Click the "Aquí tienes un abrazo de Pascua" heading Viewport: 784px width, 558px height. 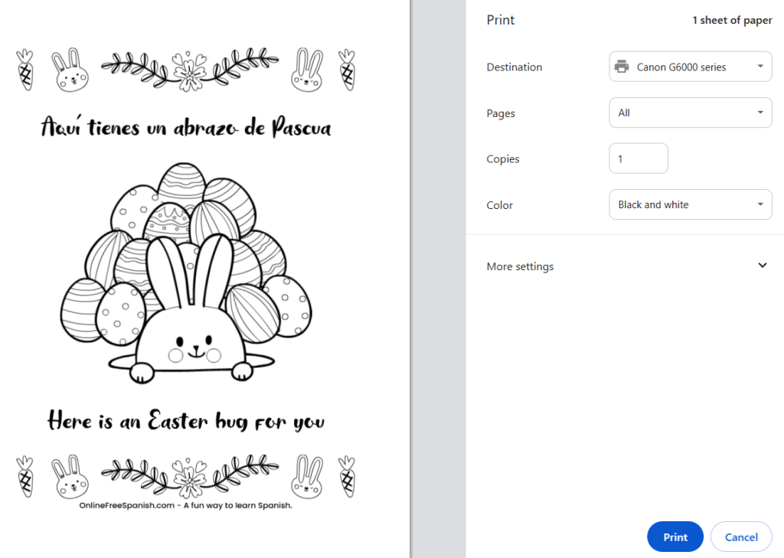186,127
